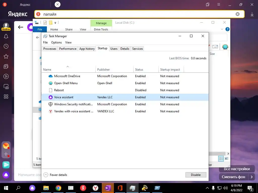Open Explorer Home ribbon tab

tap(54, 29)
